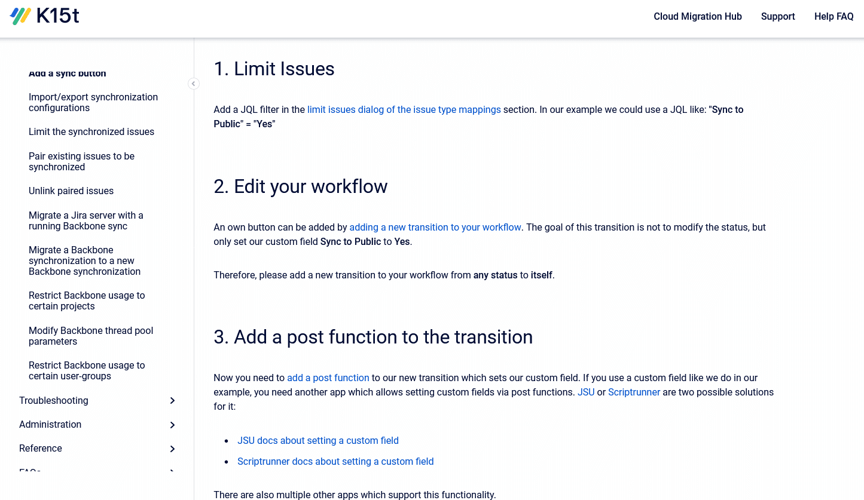Screen dimensions: 864x500
Task: Select Import/export synchronization configurations page
Action: [93, 103]
